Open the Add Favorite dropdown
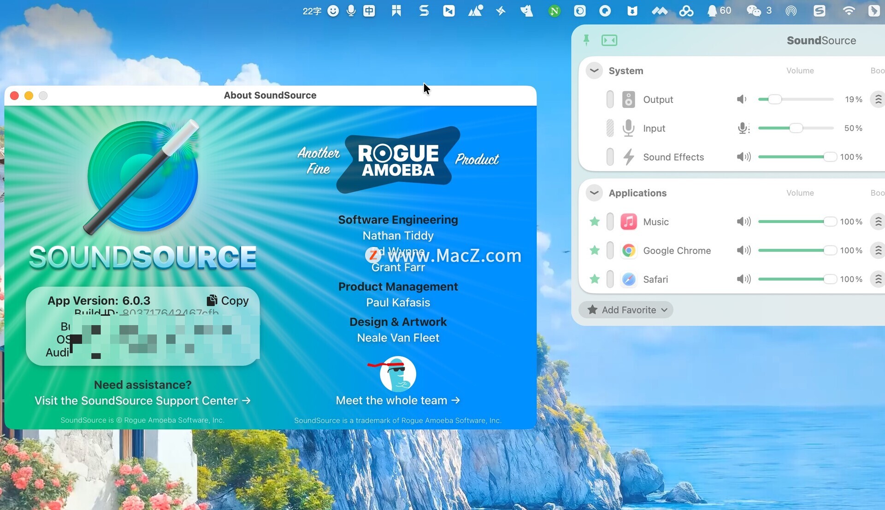Viewport: 885px width, 510px height. click(x=627, y=310)
